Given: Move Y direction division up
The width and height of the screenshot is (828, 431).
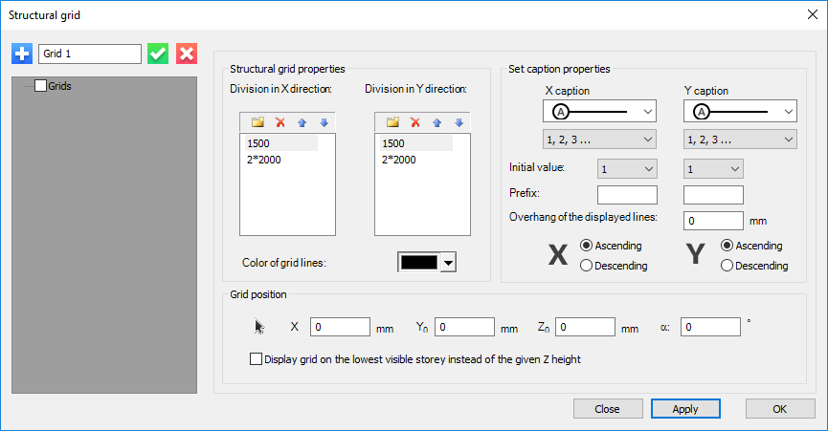Looking at the screenshot, I should tap(437, 122).
